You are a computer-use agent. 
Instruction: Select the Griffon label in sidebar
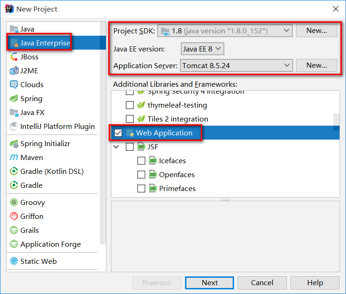[32, 217]
